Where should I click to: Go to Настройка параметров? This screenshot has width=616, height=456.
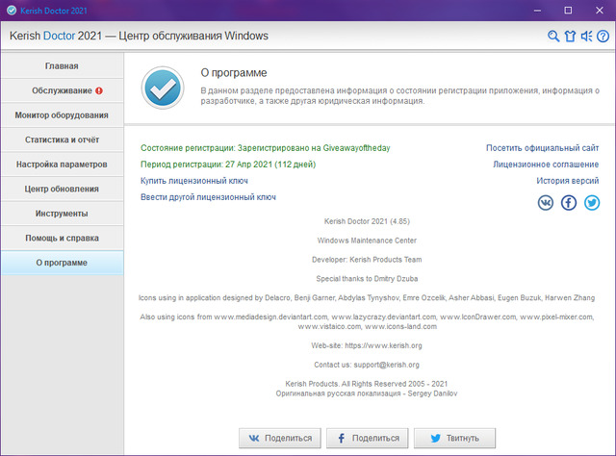click(x=62, y=165)
